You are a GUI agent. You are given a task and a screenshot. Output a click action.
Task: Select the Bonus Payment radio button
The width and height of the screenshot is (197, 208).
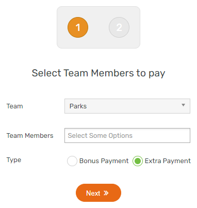click(72, 161)
